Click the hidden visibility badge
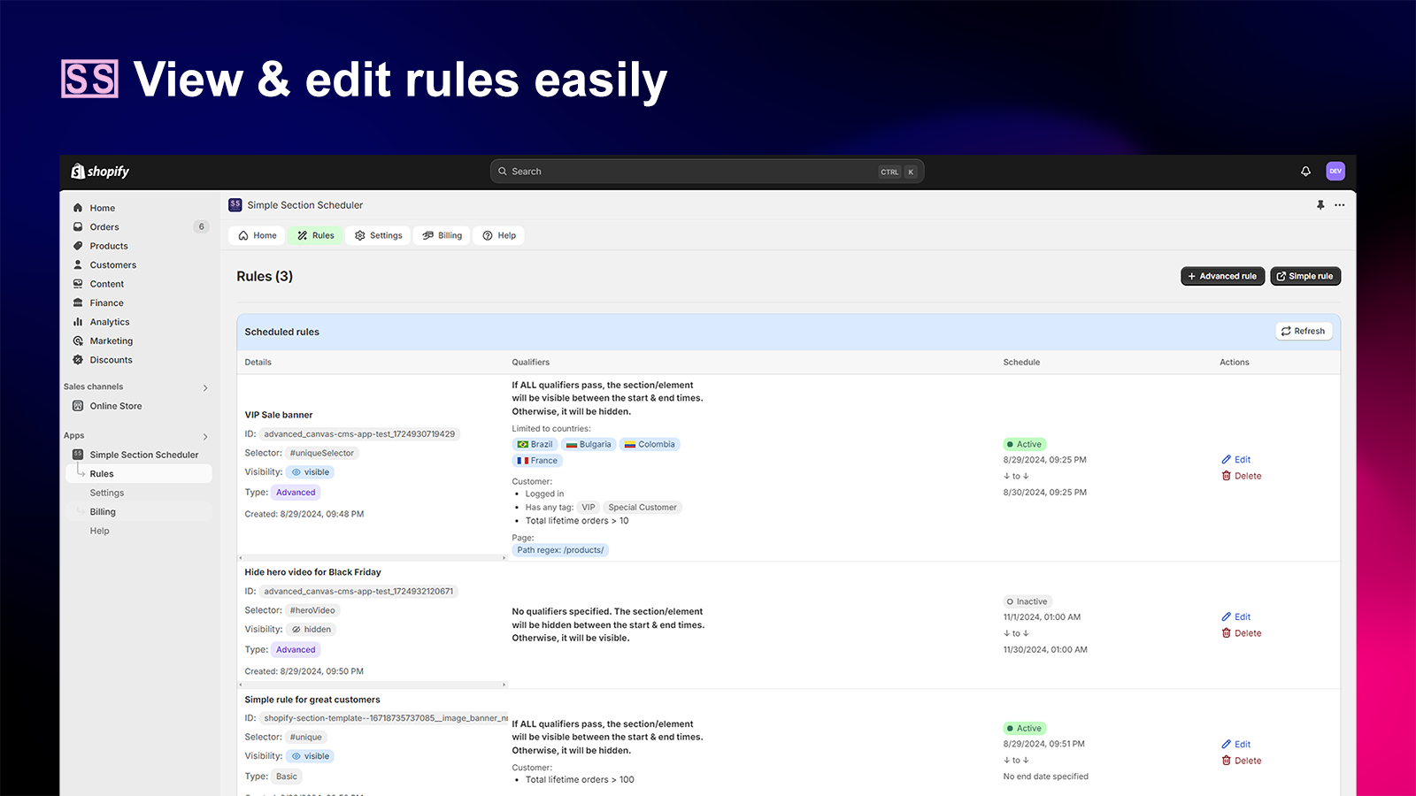The height and width of the screenshot is (796, 1416). (x=312, y=630)
